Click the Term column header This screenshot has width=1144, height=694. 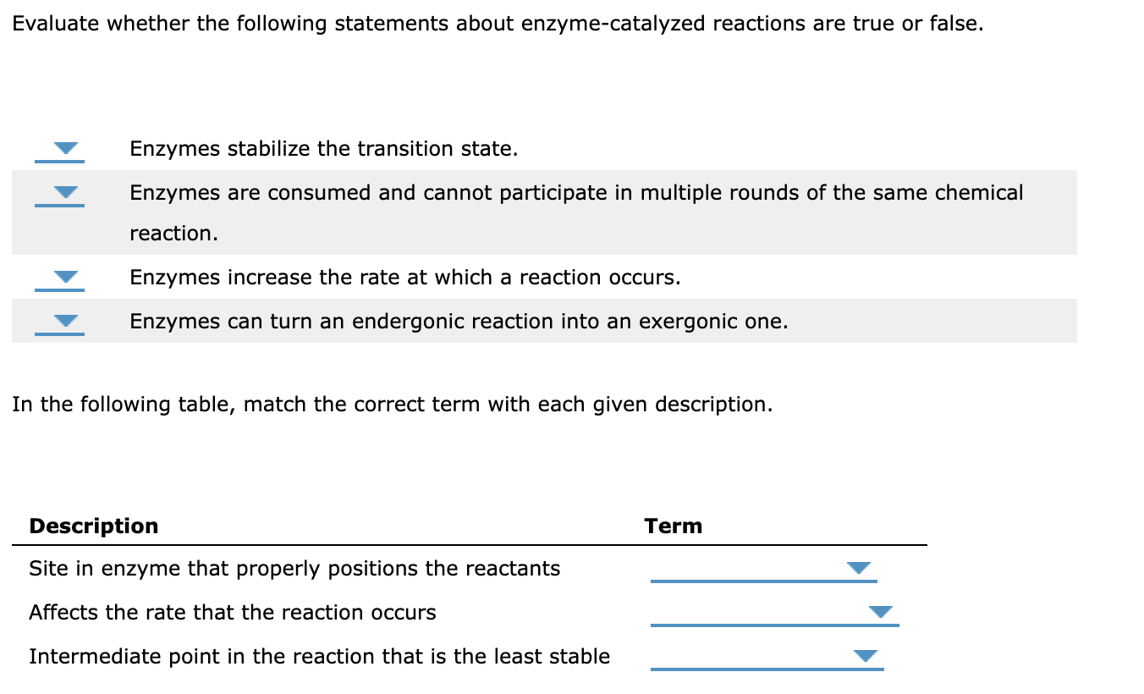[674, 526]
